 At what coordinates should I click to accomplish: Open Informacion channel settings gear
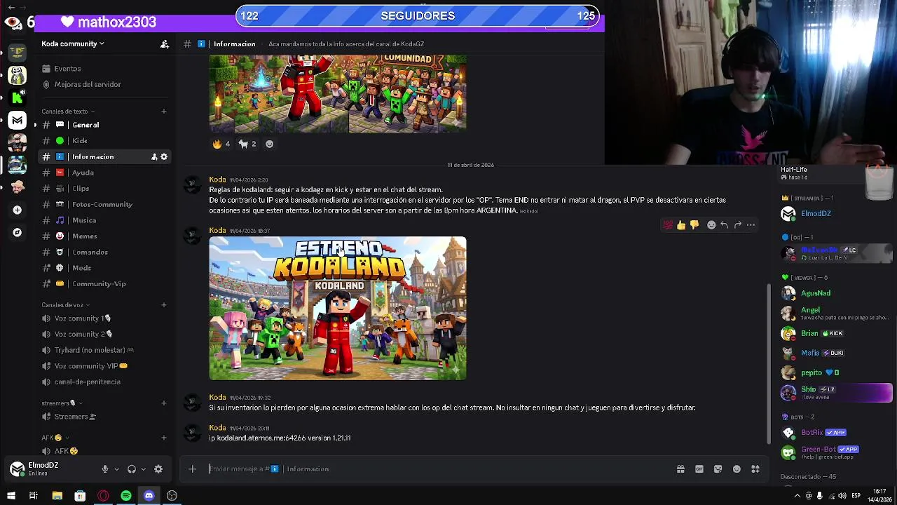(x=164, y=157)
